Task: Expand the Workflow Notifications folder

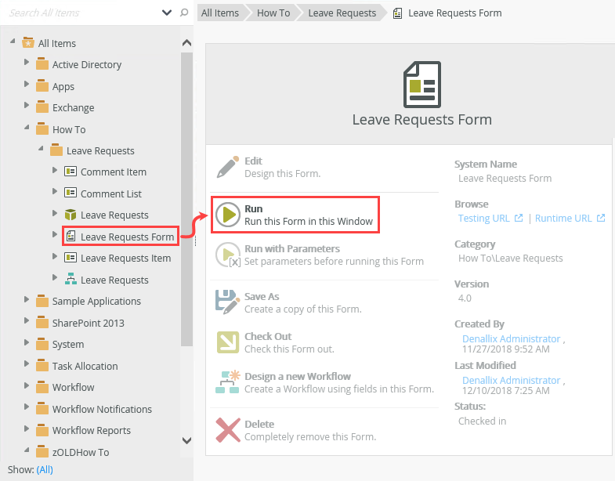Action: (x=27, y=407)
